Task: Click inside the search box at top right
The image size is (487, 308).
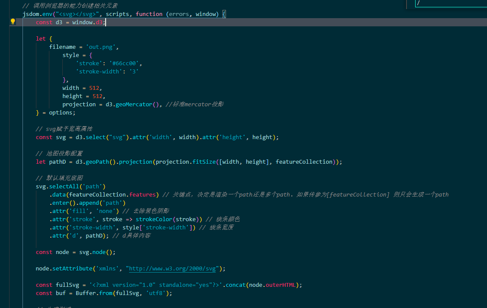Action: [x=450, y=3]
